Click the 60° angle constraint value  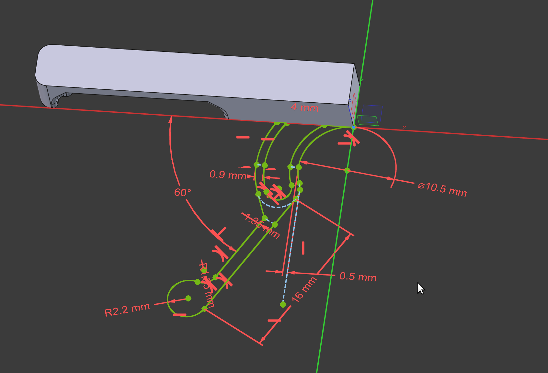[183, 192]
